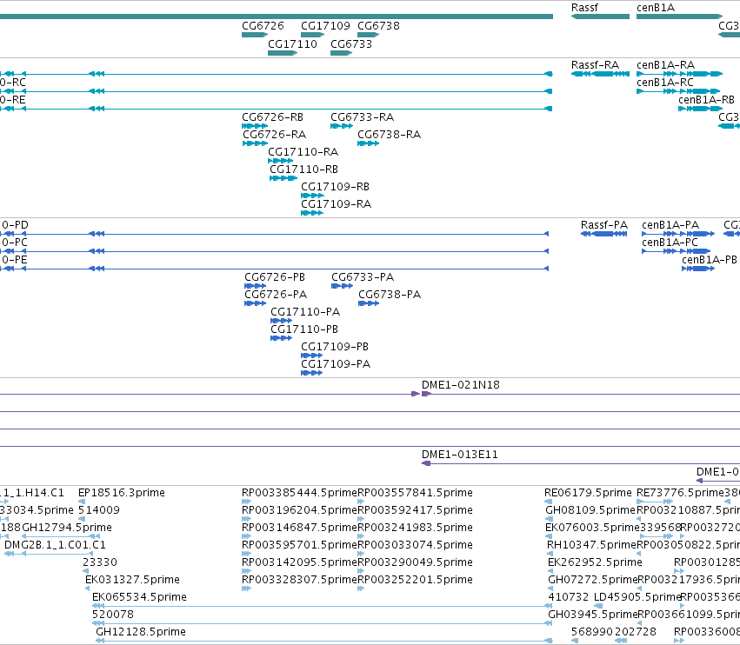Click the RP003557841.5prime EST label
Viewport: 740px width, 645px height.
coord(416,493)
